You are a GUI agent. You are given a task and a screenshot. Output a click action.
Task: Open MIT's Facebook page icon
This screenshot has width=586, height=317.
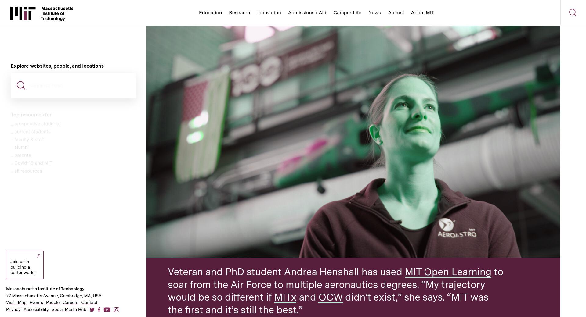tap(99, 310)
